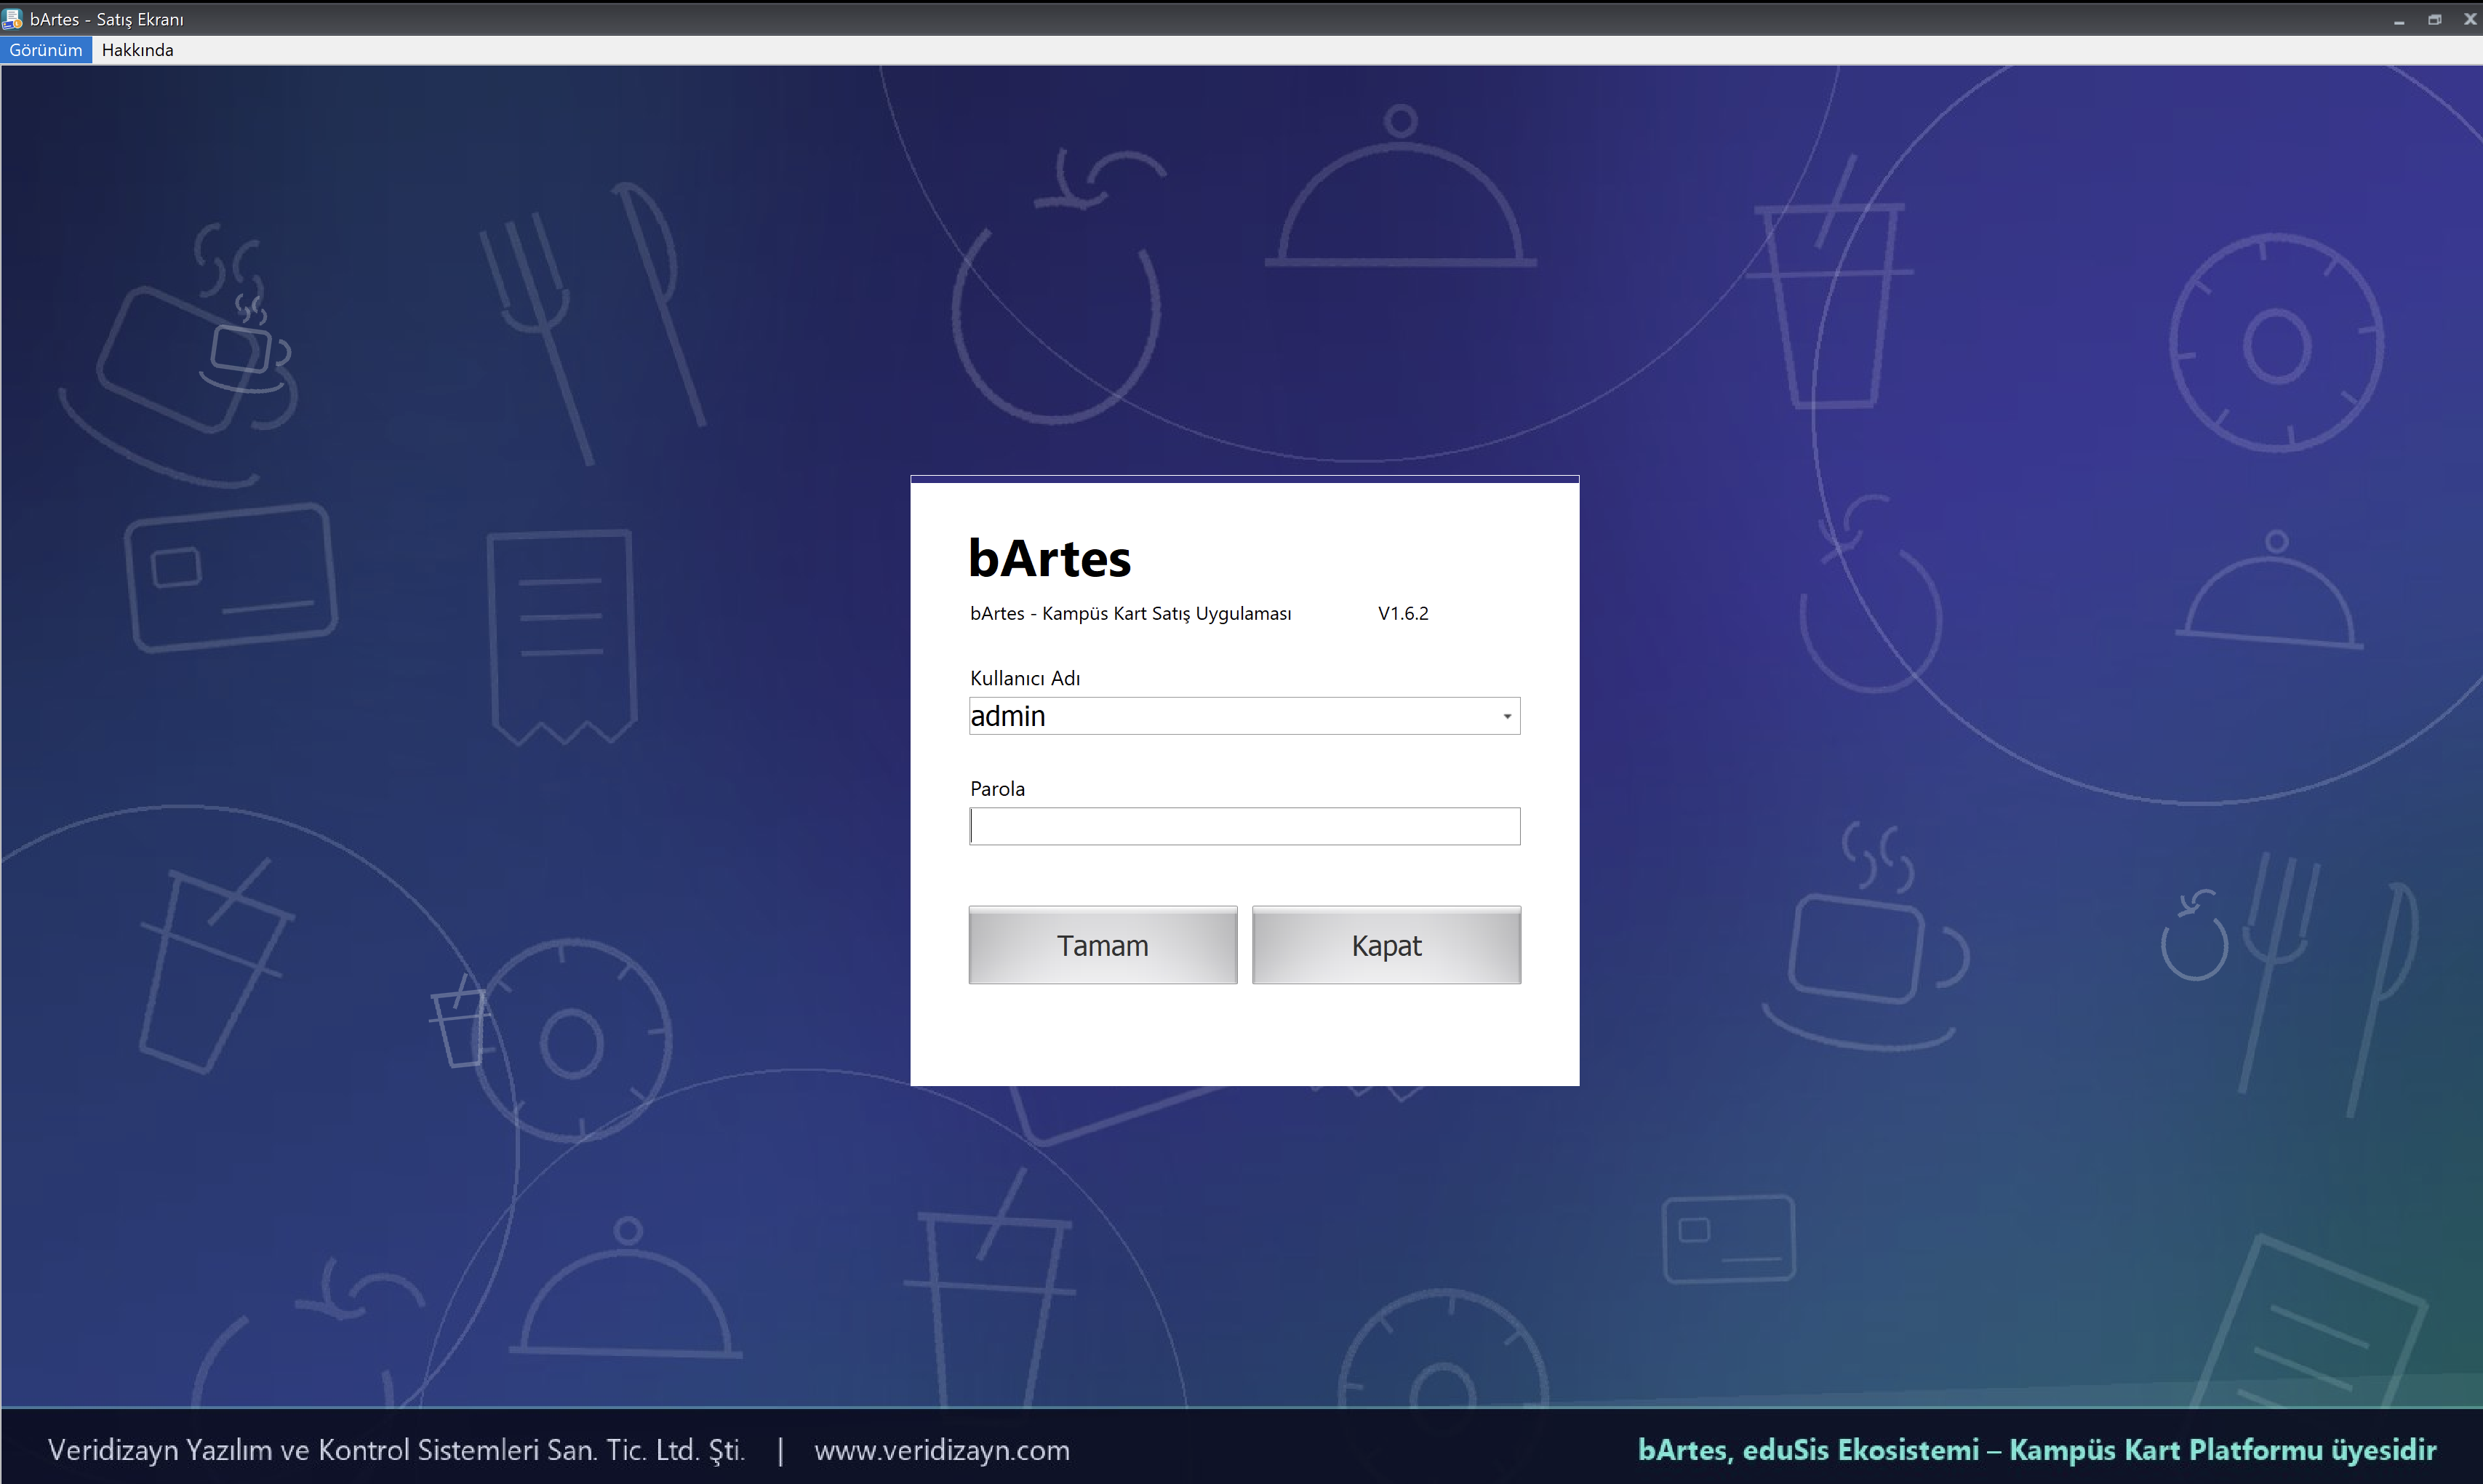Image resolution: width=2483 pixels, height=1484 pixels.
Task: Expand the Kullanıcı Adı dropdown arrow
Action: tap(1506, 716)
